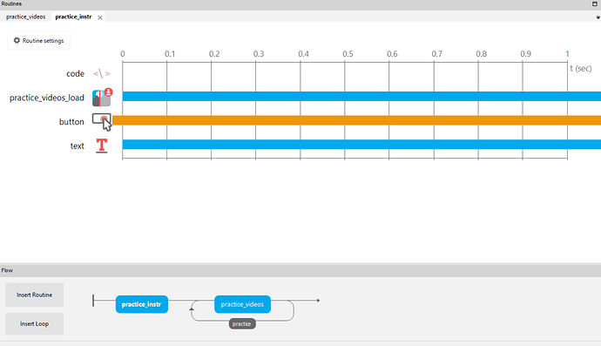The height and width of the screenshot is (346, 601).
Task: Open Routine settings
Action: (38, 40)
